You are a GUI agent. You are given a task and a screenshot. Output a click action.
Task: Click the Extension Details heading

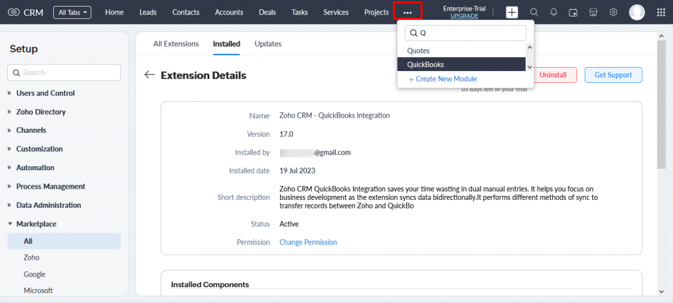click(x=204, y=76)
